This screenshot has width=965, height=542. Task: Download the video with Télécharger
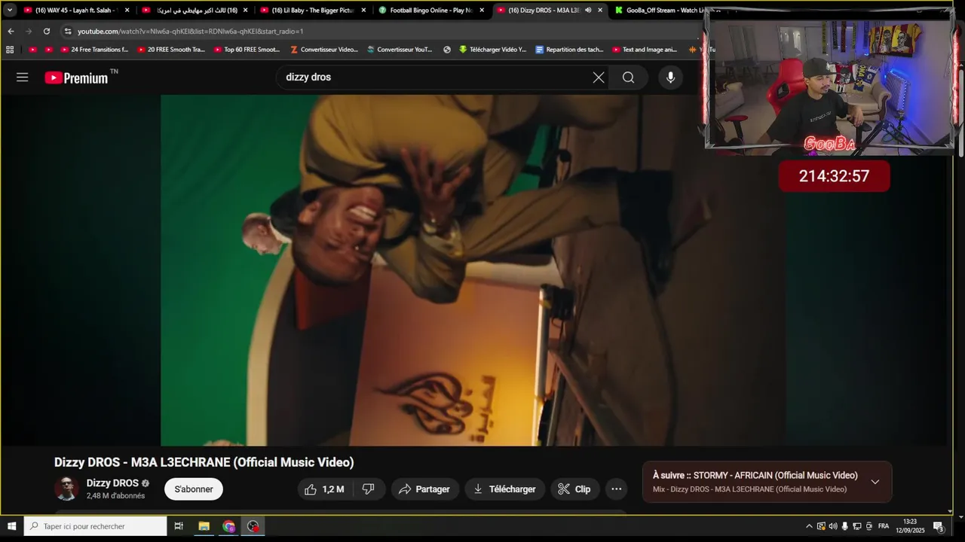[x=504, y=489]
